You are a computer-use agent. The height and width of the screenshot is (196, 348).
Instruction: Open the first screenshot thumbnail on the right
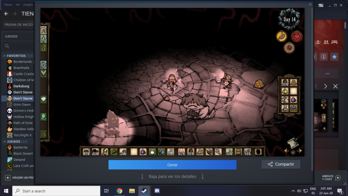321,115
